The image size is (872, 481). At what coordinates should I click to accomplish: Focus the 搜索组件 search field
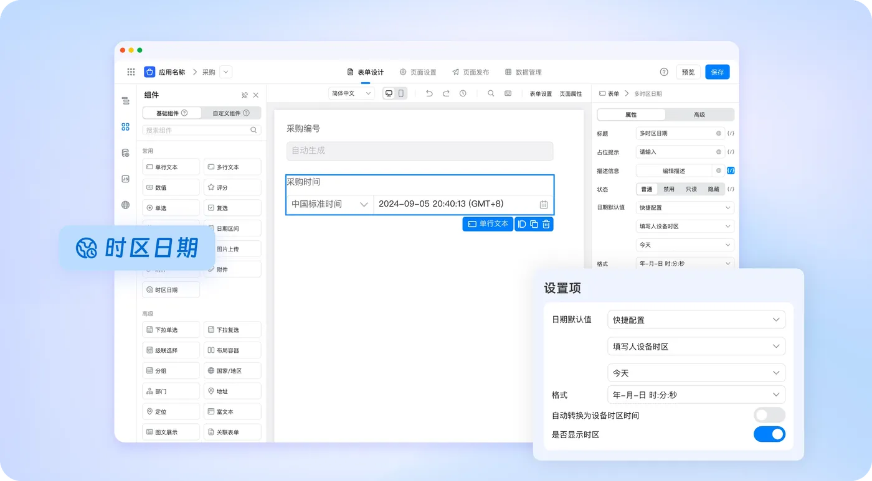coord(201,130)
